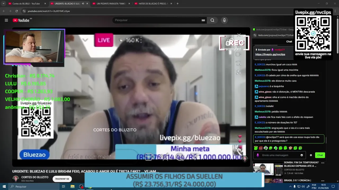Mute the playing tab via speaker icon
Screen dimensions: 339x190
[x=83, y=4]
